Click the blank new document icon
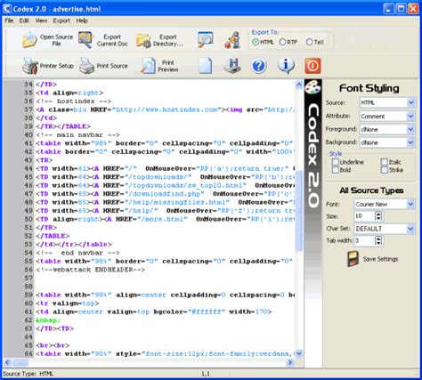 [x=206, y=66]
